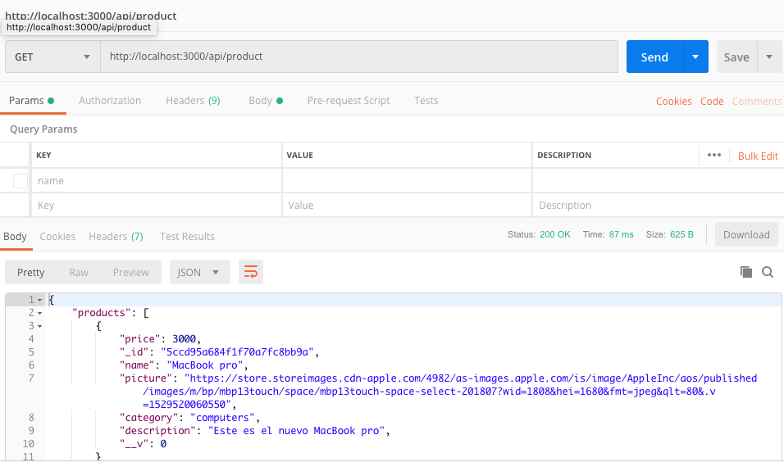784x462 pixels.
Task: Click the "_id" value string
Action: pyautogui.click(x=238, y=352)
